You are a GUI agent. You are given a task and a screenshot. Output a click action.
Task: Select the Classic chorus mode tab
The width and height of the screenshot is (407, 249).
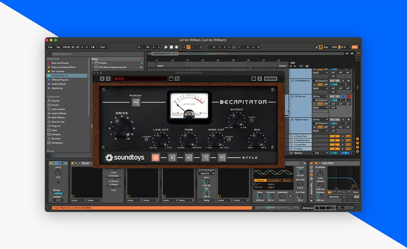[x=260, y=180]
